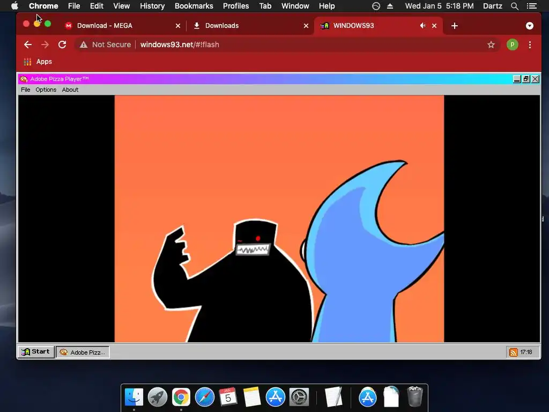This screenshot has height=412, width=549.
Task: Switch to the Download - MEGA tab
Action: click(x=123, y=26)
